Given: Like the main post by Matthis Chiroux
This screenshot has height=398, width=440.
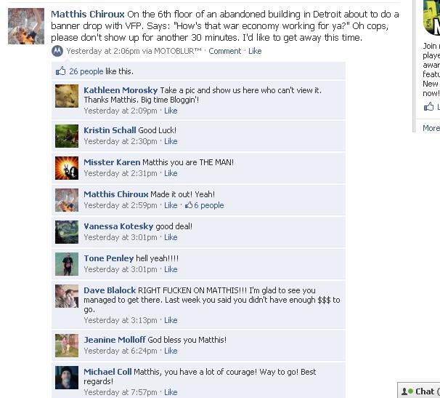Looking at the screenshot, I should pyautogui.click(x=255, y=51).
